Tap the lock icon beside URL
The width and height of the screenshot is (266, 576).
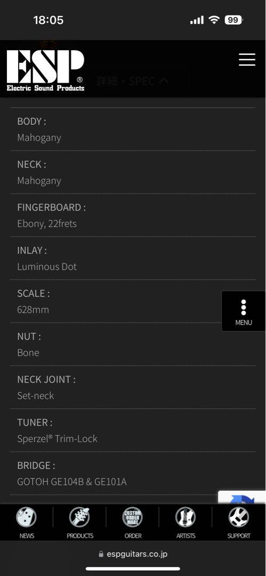101,554
